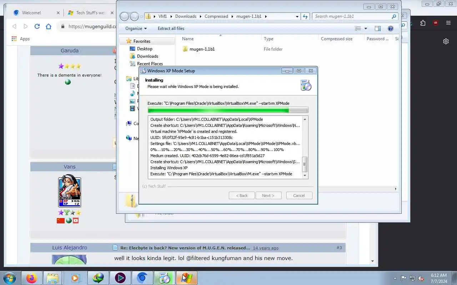Click the Search mugen-1.1b1 box

[355, 16]
